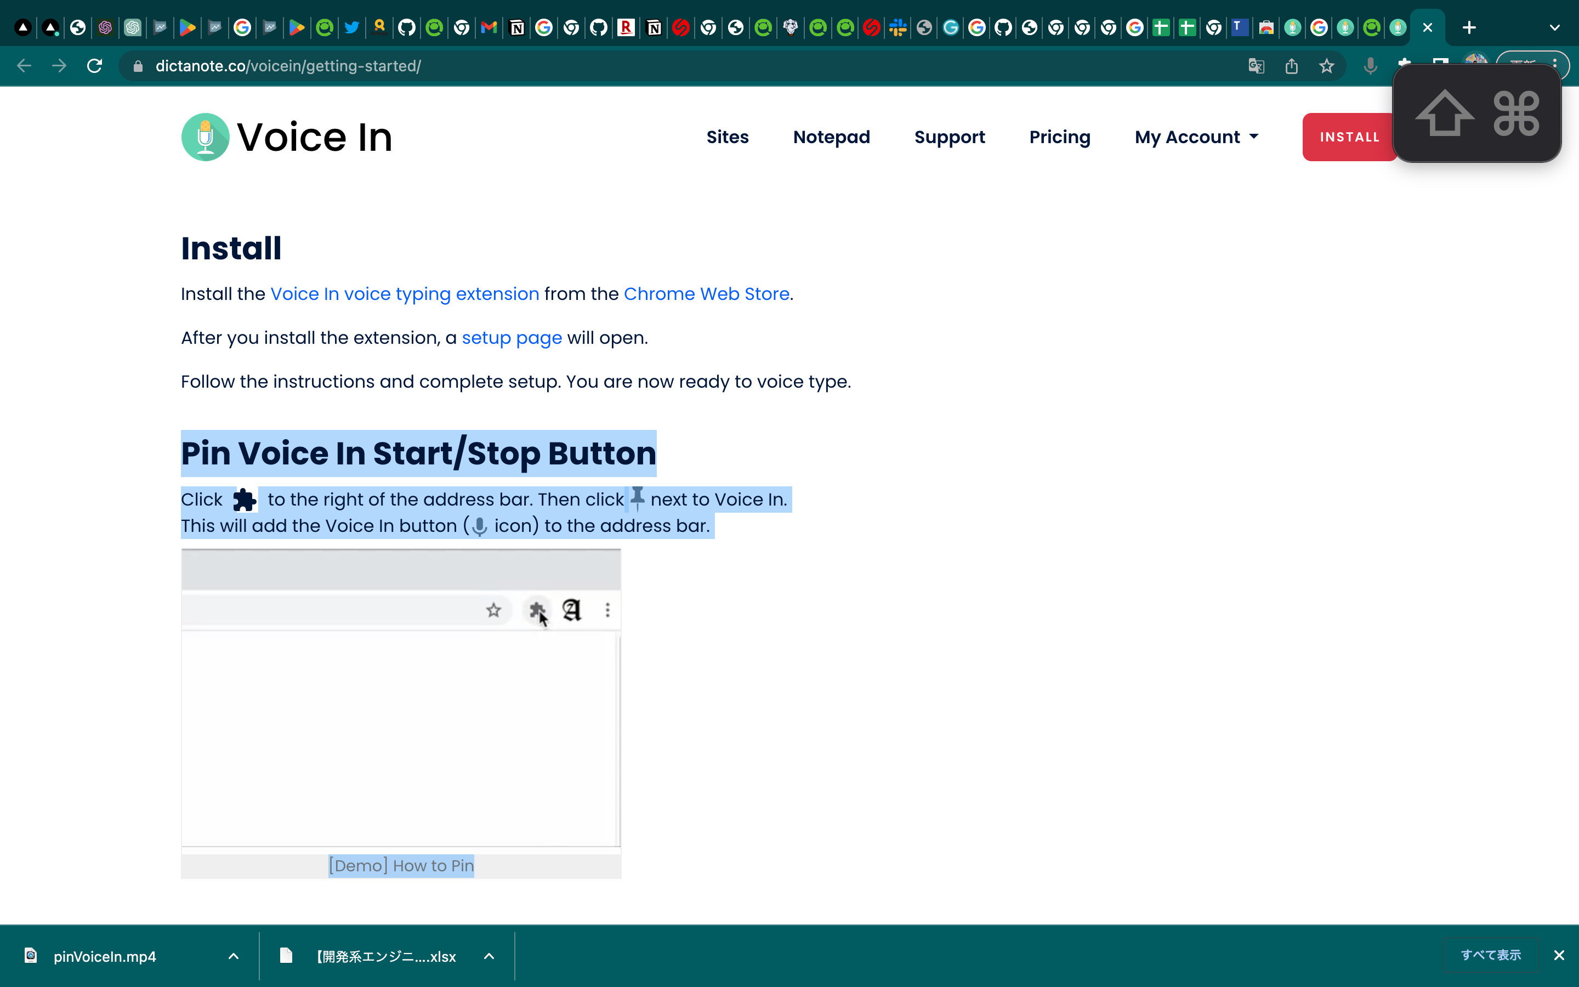This screenshot has height=987, width=1579.
Task: Click the How to Pin demo video
Action: (401, 699)
